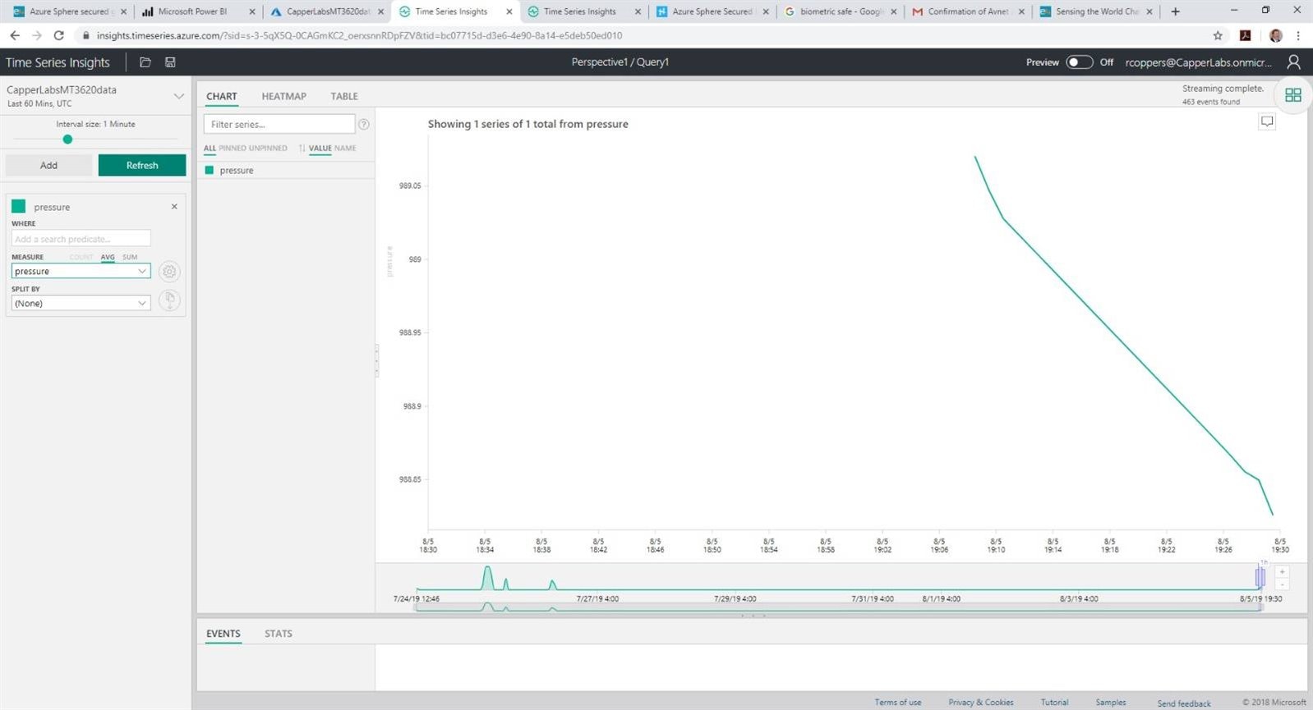Zoom in the timeline with plus

pos(1282,572)
